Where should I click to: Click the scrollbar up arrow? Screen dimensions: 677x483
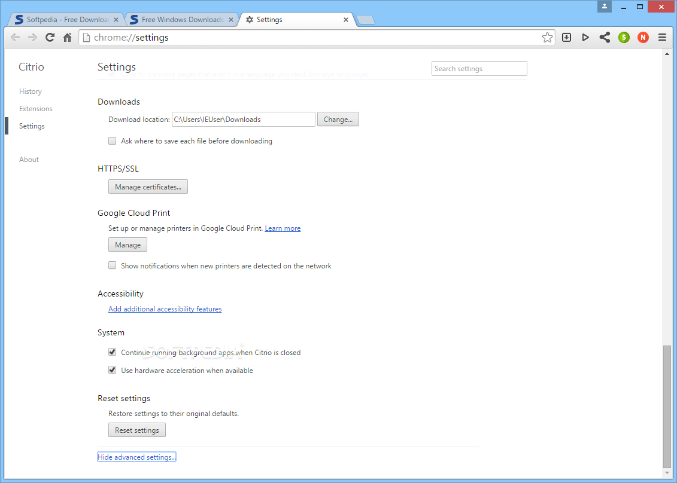pos(667,53)
